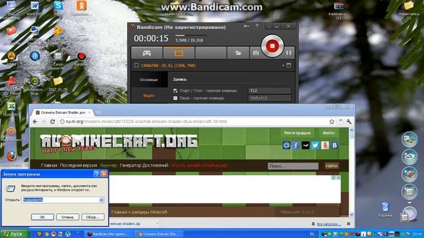Expand the Открыть combo box dropdown
This screenshot has width=424, height=238.
(x=101, y=200)
